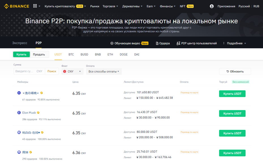Click the 6.36 CNY price
This screenshot has height=163, width=263.
[79, 153]
